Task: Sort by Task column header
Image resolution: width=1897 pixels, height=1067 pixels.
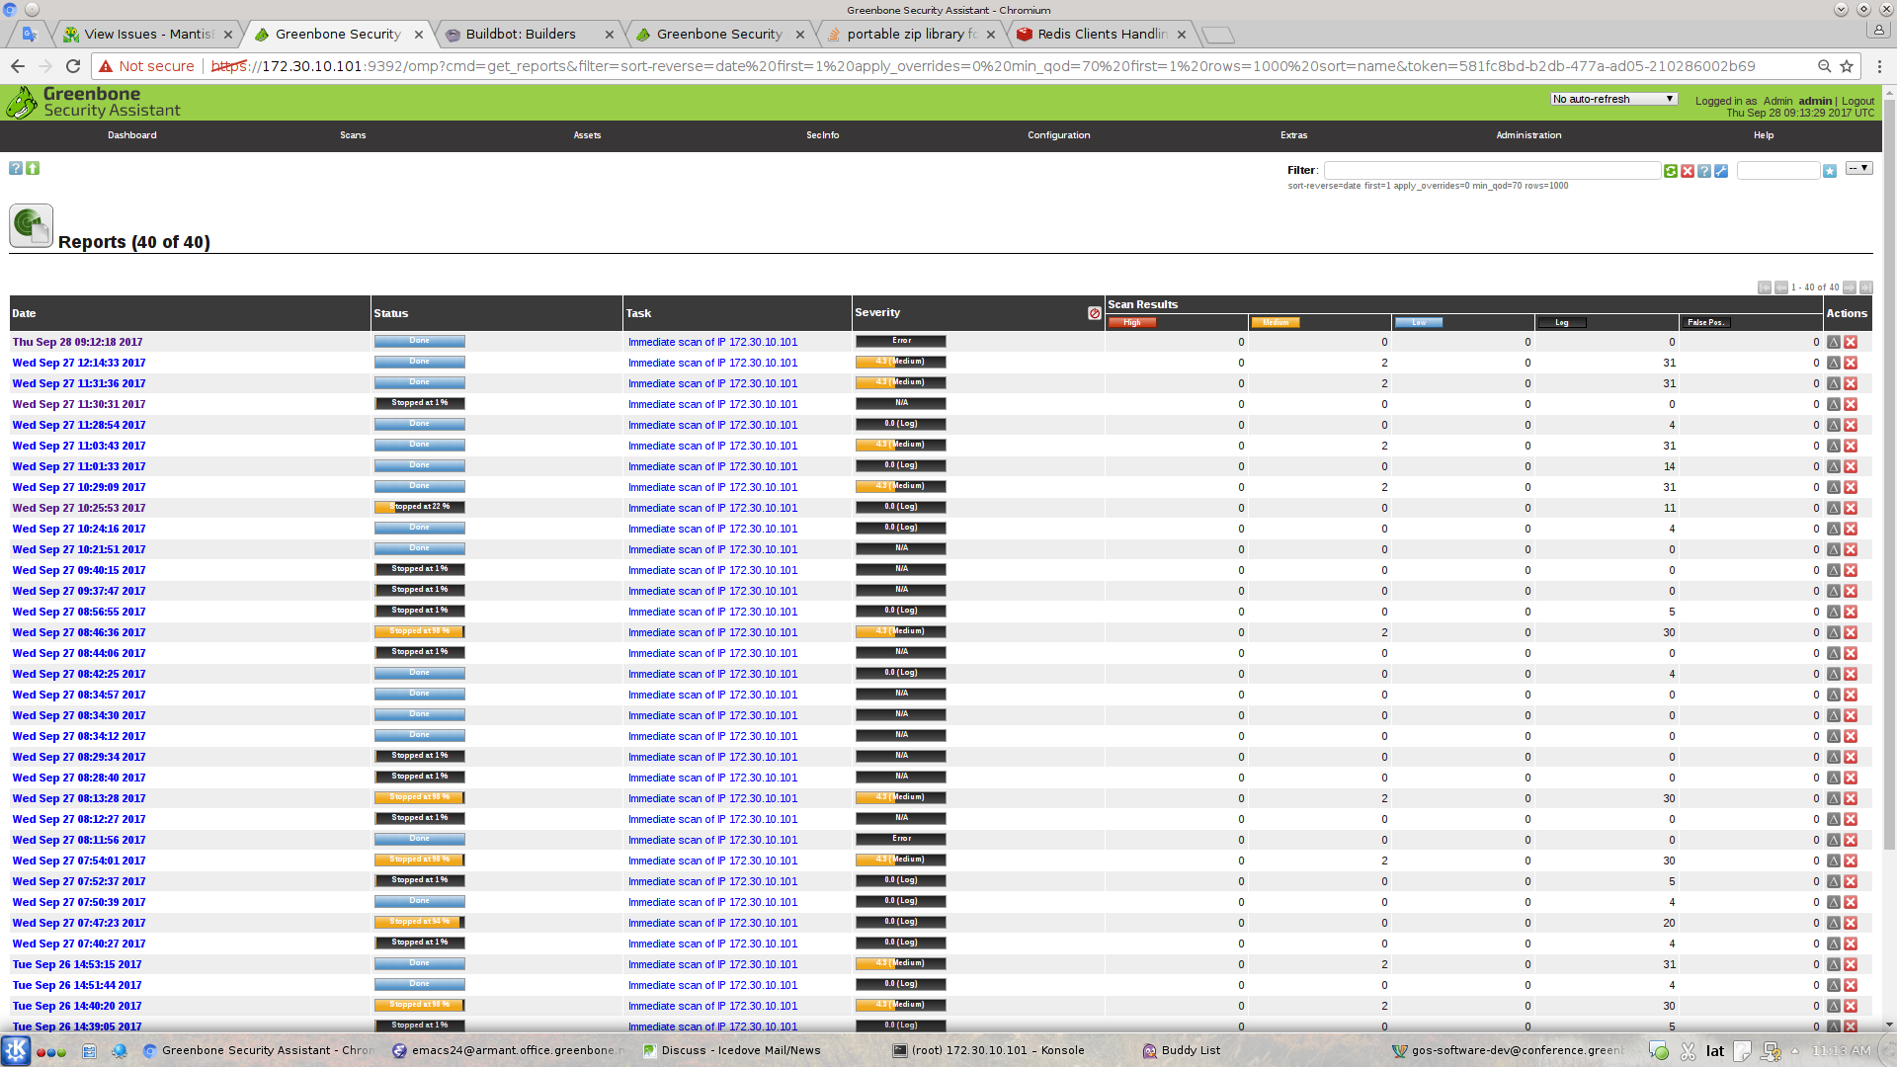Action: (638, 313)
